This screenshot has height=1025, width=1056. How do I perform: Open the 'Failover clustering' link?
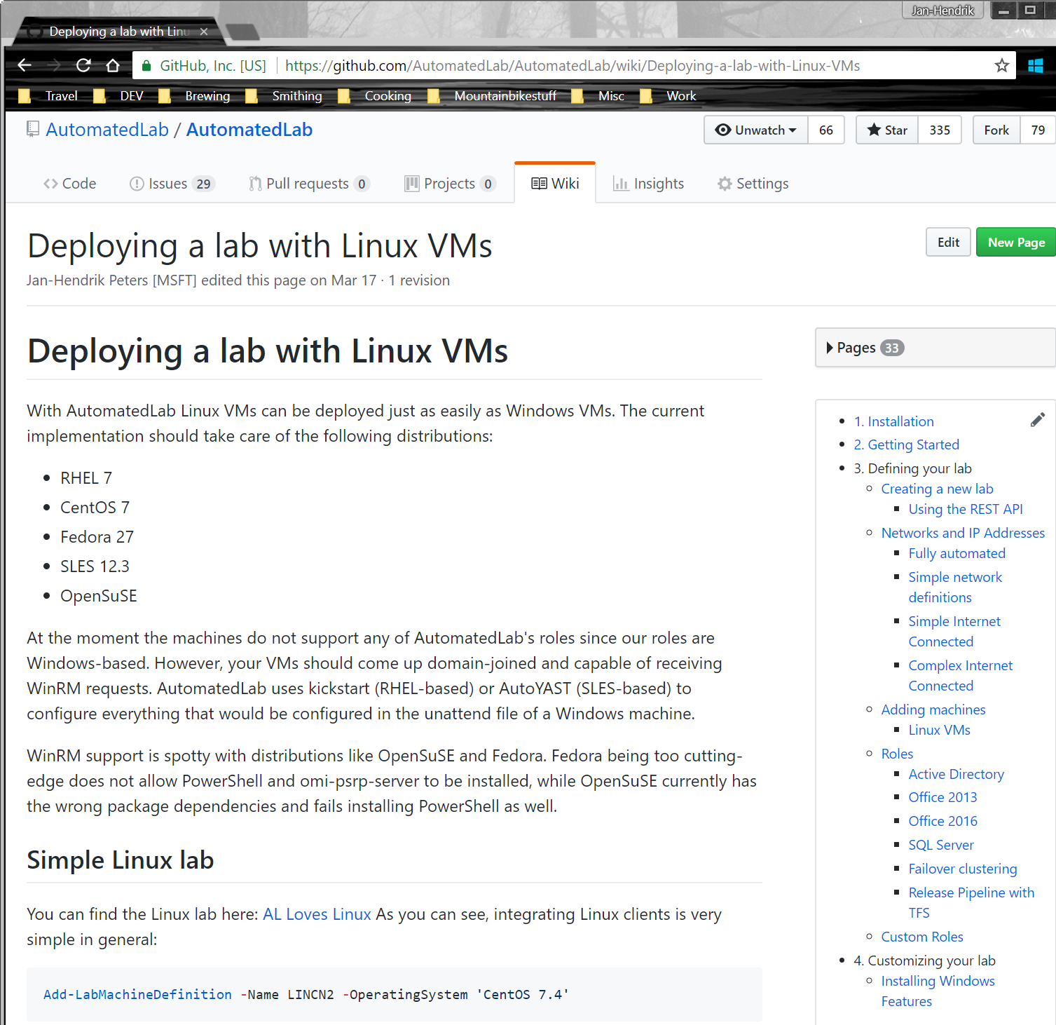962,869
